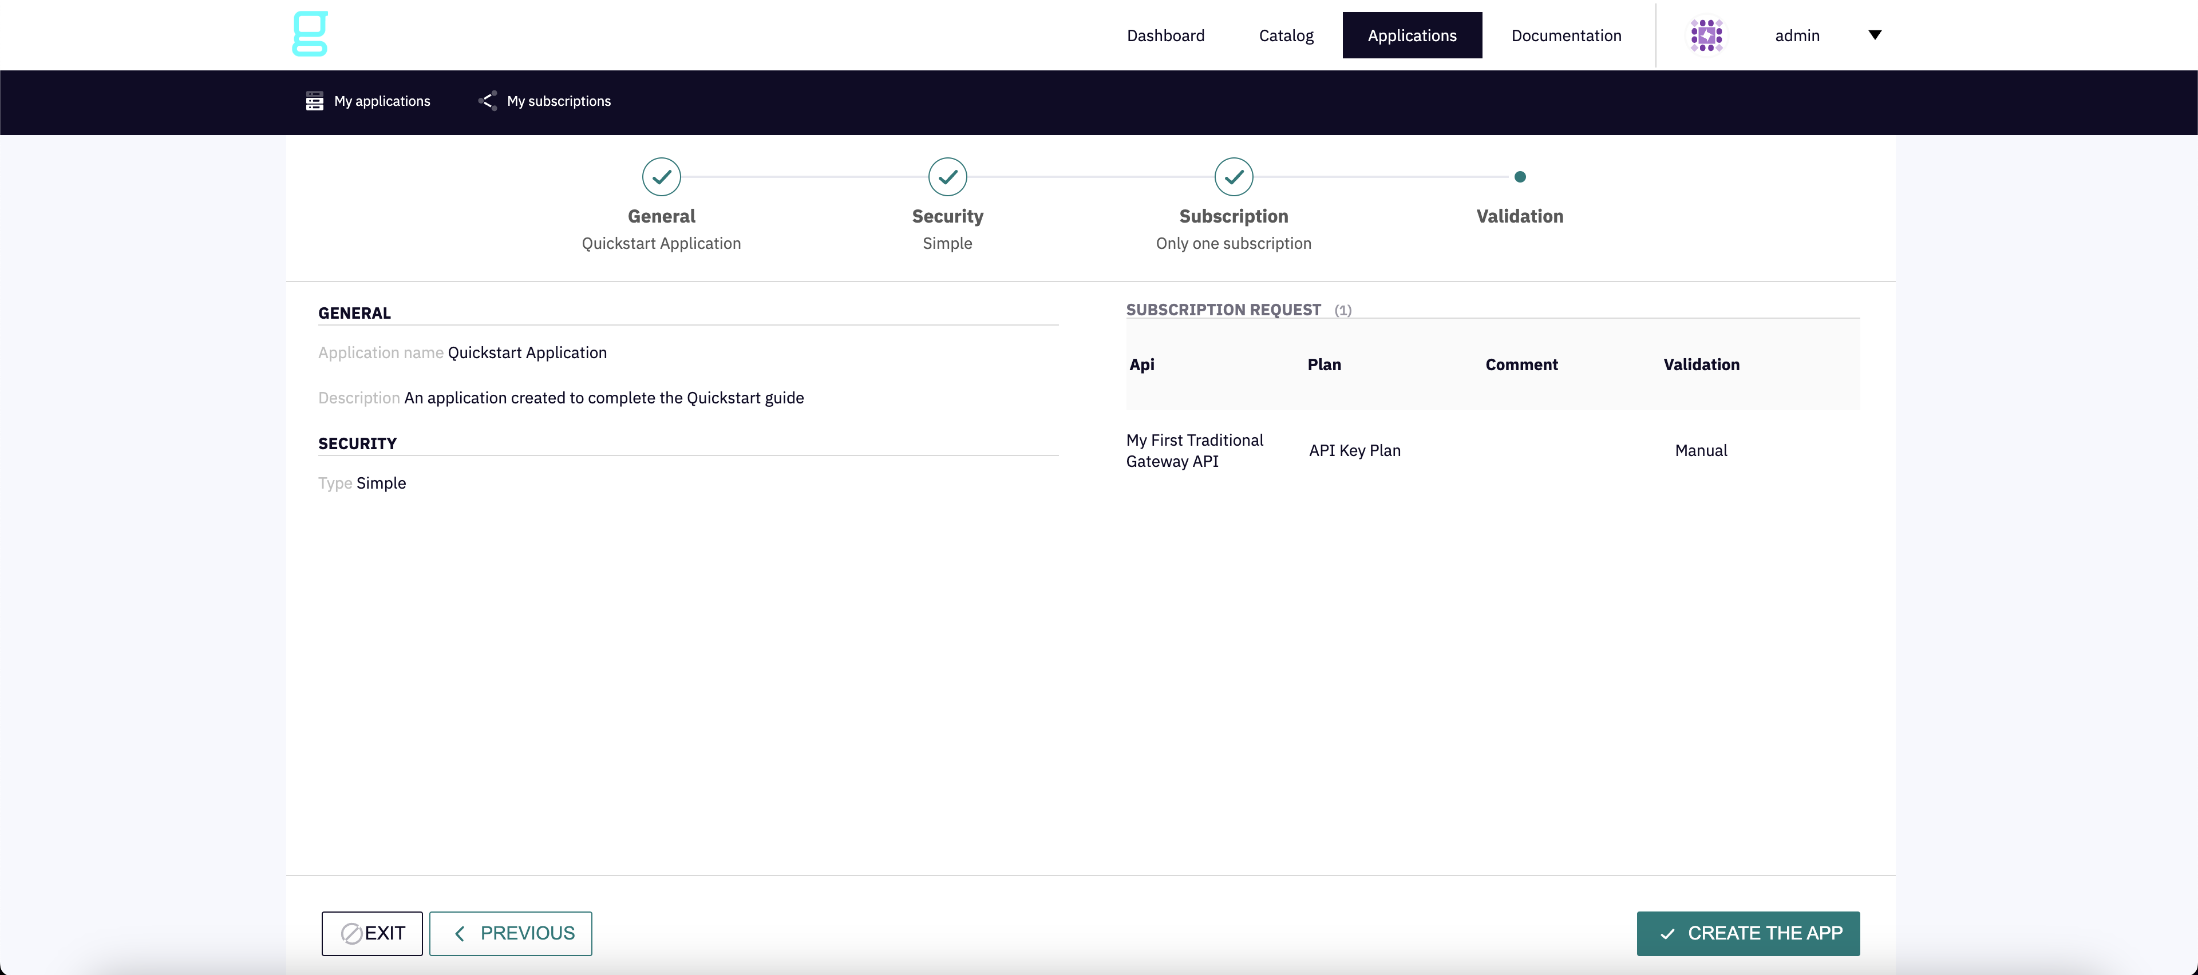Expand the admin user dropdown arrow
The height and width of the screenshot is (975, 2198).
click(1875, 35)
